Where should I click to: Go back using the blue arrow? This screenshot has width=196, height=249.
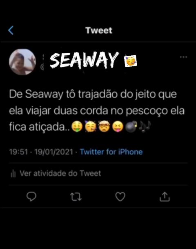click(x=11, y=30)
